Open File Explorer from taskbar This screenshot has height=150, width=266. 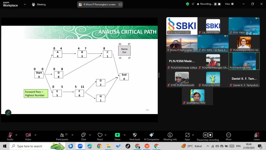click(x=109, y=146)
